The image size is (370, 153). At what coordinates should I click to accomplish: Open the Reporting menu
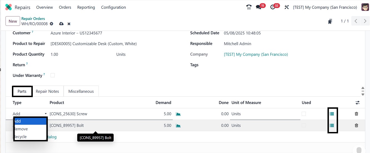(x=86, y=7)
